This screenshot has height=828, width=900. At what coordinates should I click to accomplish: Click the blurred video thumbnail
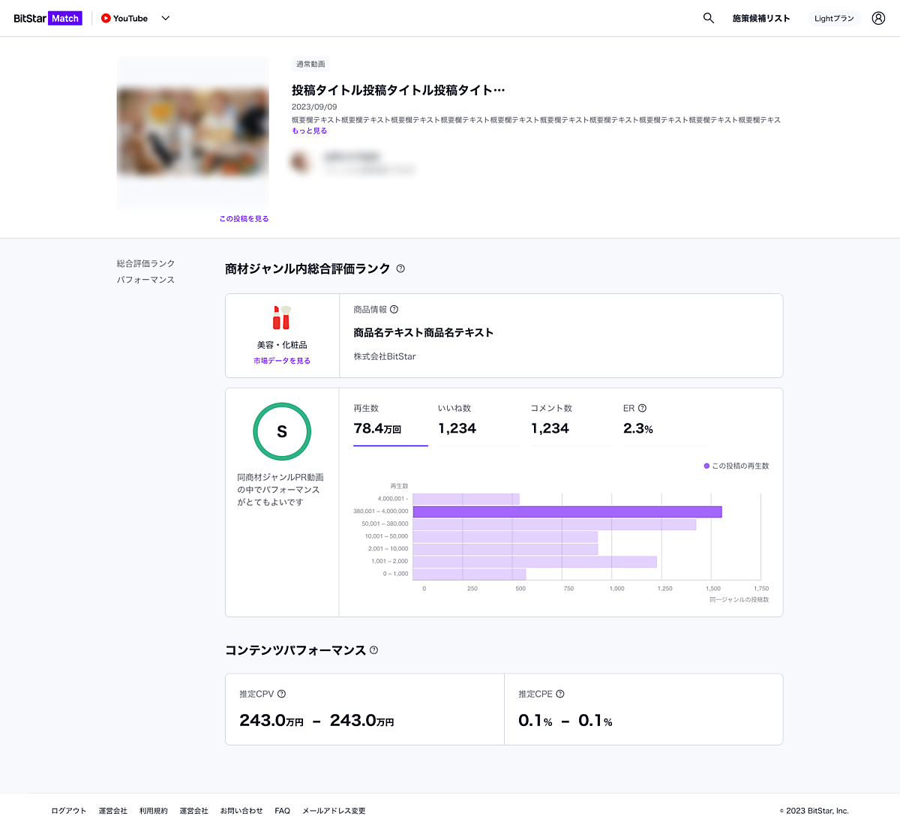(x=193, y=132)
